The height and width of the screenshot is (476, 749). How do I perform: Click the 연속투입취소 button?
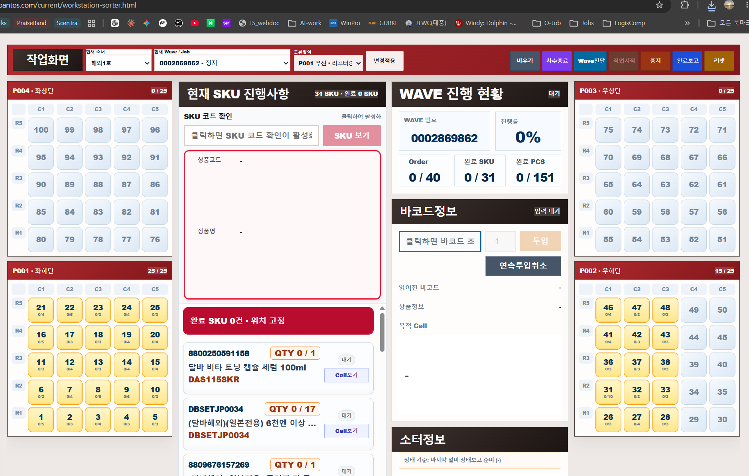pos(523,266)
